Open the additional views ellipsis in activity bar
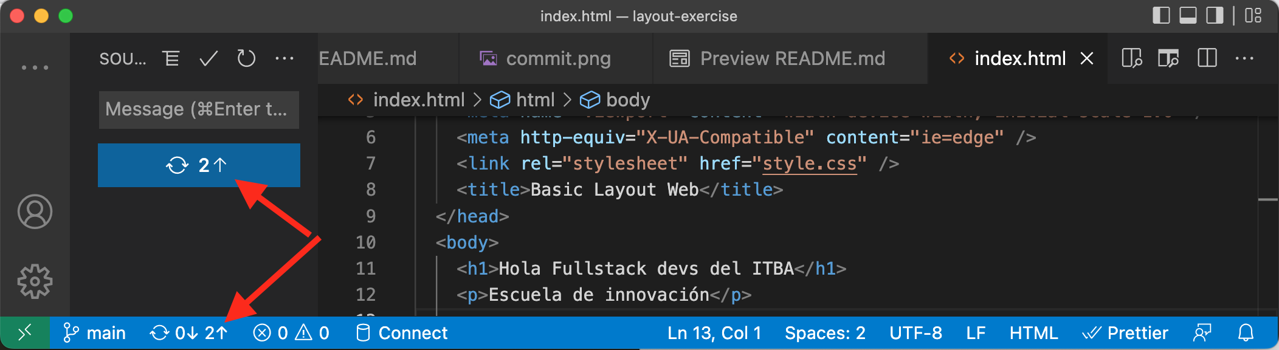 click(35, 67)
